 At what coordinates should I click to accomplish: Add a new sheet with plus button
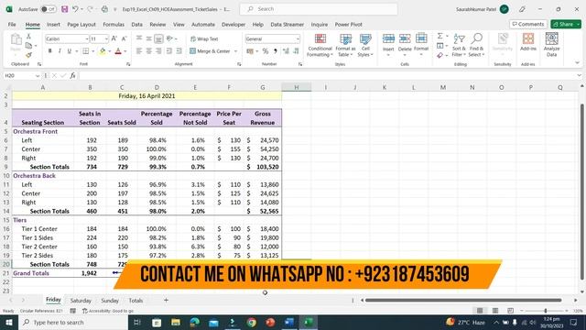(x=166, y=300)
